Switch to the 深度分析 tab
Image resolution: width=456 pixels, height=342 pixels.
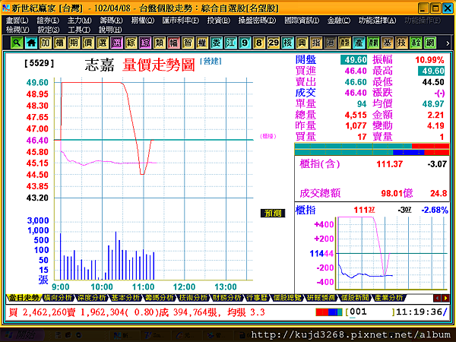click(x=91, y=297)
